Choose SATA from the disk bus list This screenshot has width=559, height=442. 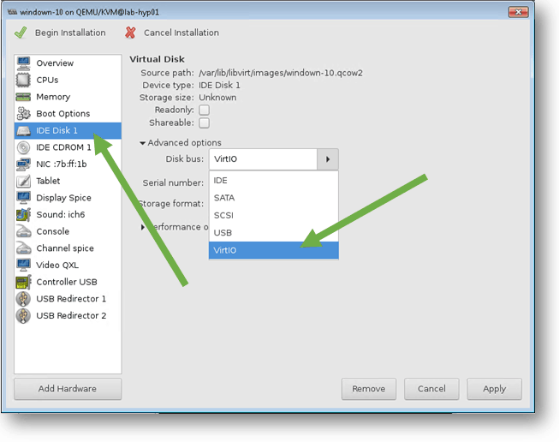click(273, 198)
